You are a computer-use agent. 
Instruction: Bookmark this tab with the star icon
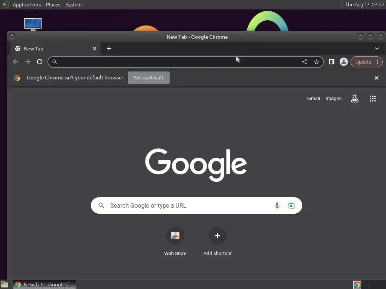317,62
